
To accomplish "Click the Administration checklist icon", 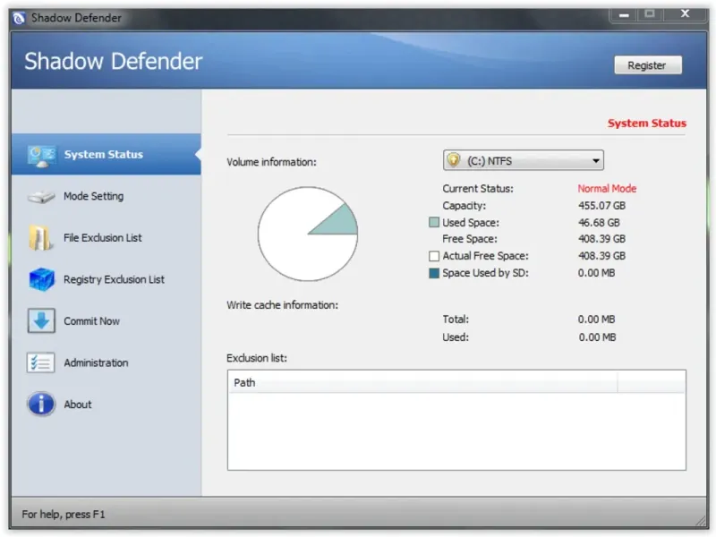I will click(40, 363).
